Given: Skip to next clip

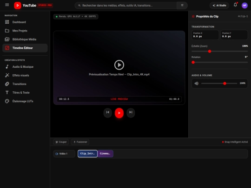Looking at the screenshot, I should [x=131, y=112].
